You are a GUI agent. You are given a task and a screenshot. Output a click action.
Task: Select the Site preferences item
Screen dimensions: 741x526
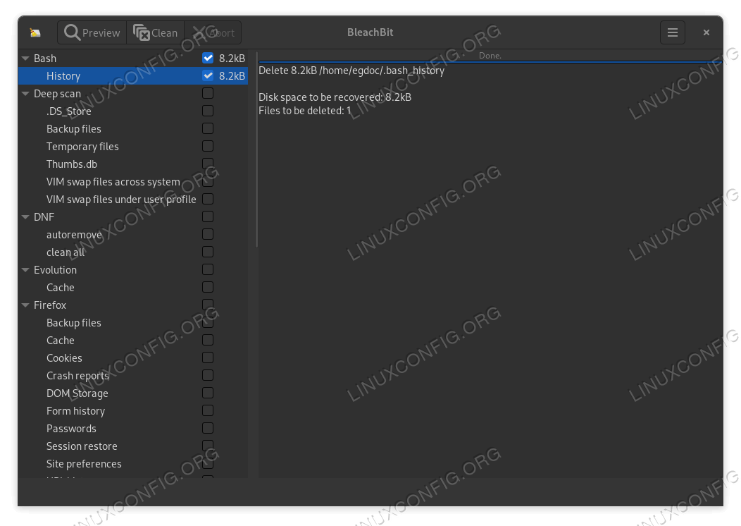[133, 464]
